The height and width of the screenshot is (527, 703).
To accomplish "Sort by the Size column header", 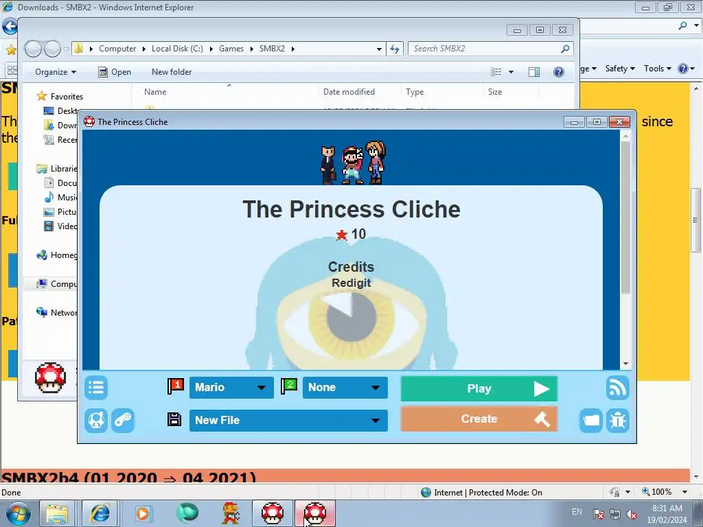I will (495, 92).
